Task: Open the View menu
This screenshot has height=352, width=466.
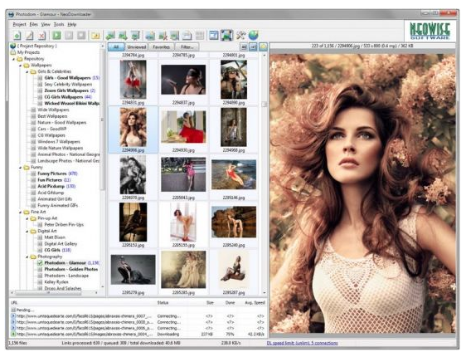Action: click(46, 24)
